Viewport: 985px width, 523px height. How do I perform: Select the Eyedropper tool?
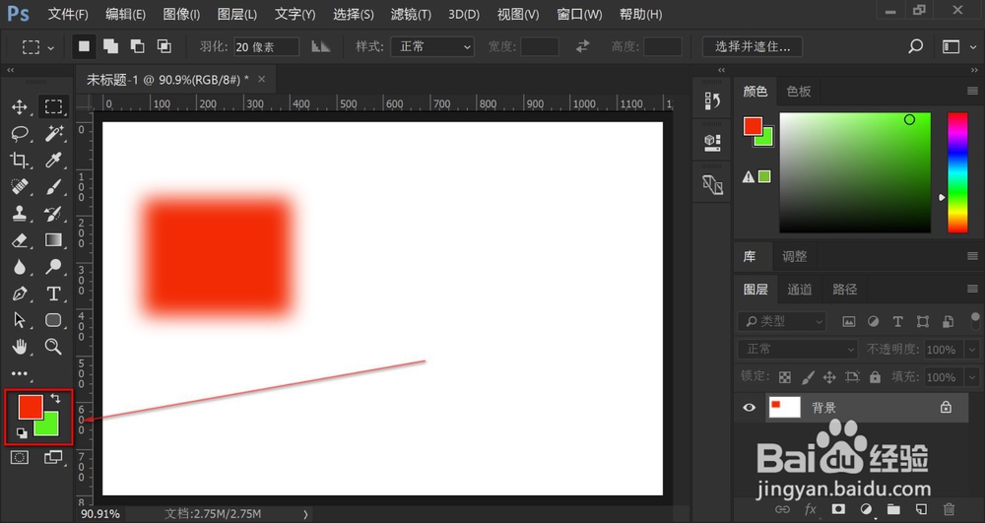(x=53, y=161)
